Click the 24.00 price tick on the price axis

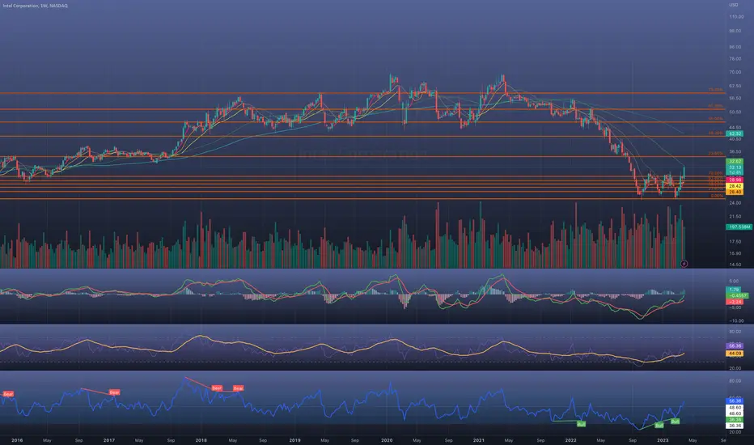pyautogui.click(x=735, y=203)
